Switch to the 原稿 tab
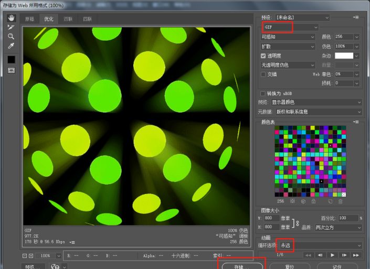 click(x=29, y=19)
